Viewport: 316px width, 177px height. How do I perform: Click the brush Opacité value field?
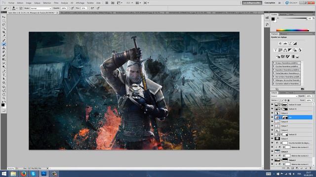tap(64, 8)
